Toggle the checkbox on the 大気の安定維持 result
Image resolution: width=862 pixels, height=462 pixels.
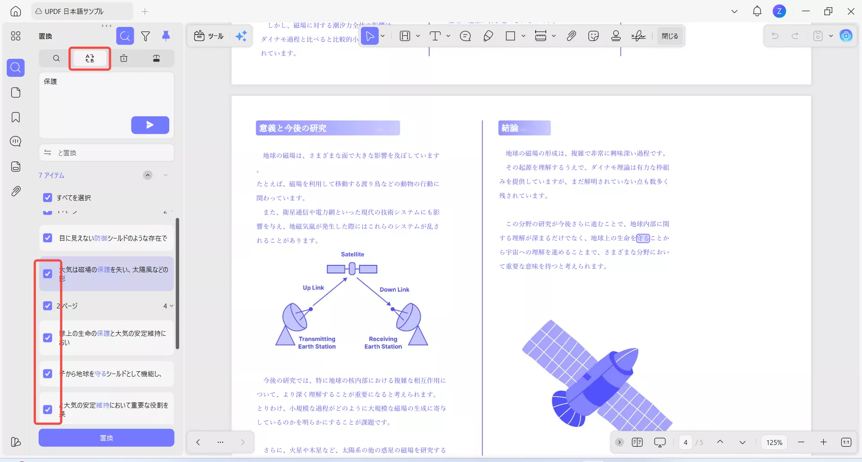[48, 409]
